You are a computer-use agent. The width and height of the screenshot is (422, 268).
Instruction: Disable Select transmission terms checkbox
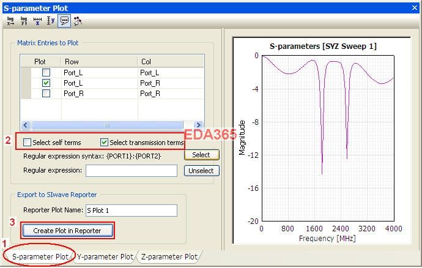[104, 142]
